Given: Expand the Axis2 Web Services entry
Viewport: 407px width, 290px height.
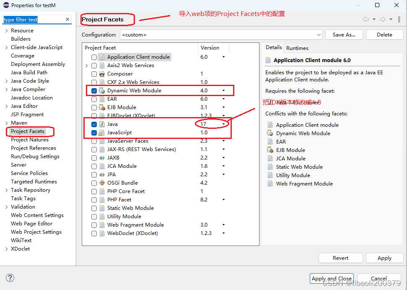Looking at the screenshot, I should (87, 65).
